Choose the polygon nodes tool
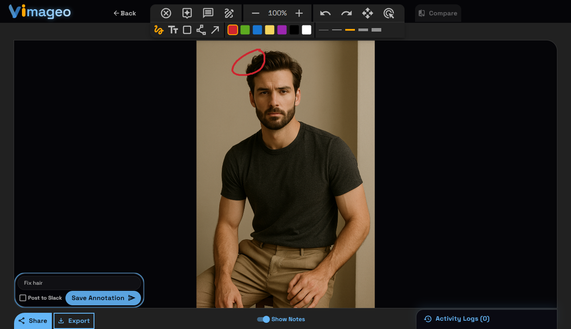This screenshot has height=329, width=571. (x=201, y=30)
